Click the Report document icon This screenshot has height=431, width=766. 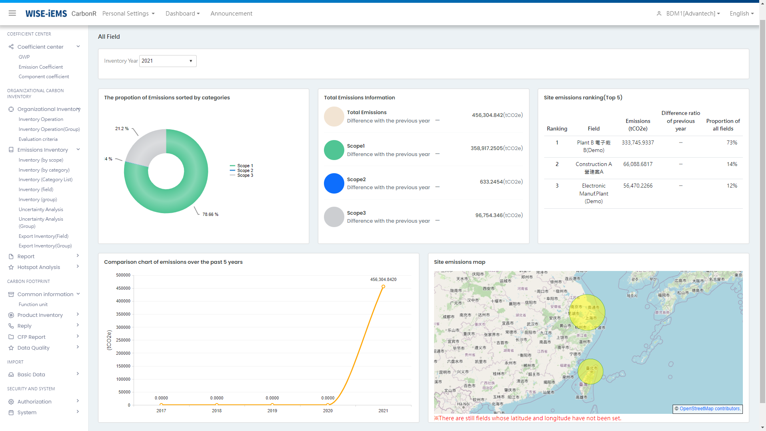click(x=11, y=256)
